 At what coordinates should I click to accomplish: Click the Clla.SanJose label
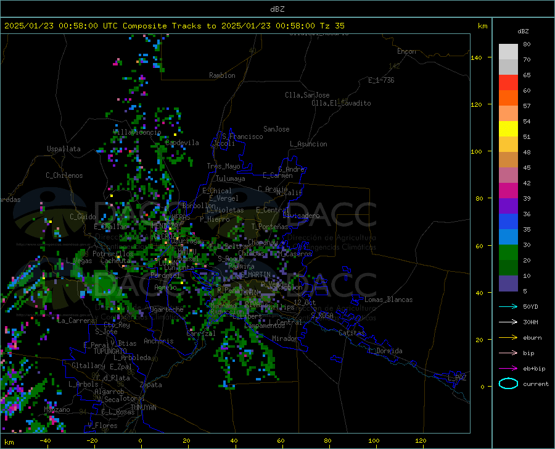click(x=307, y=95)
